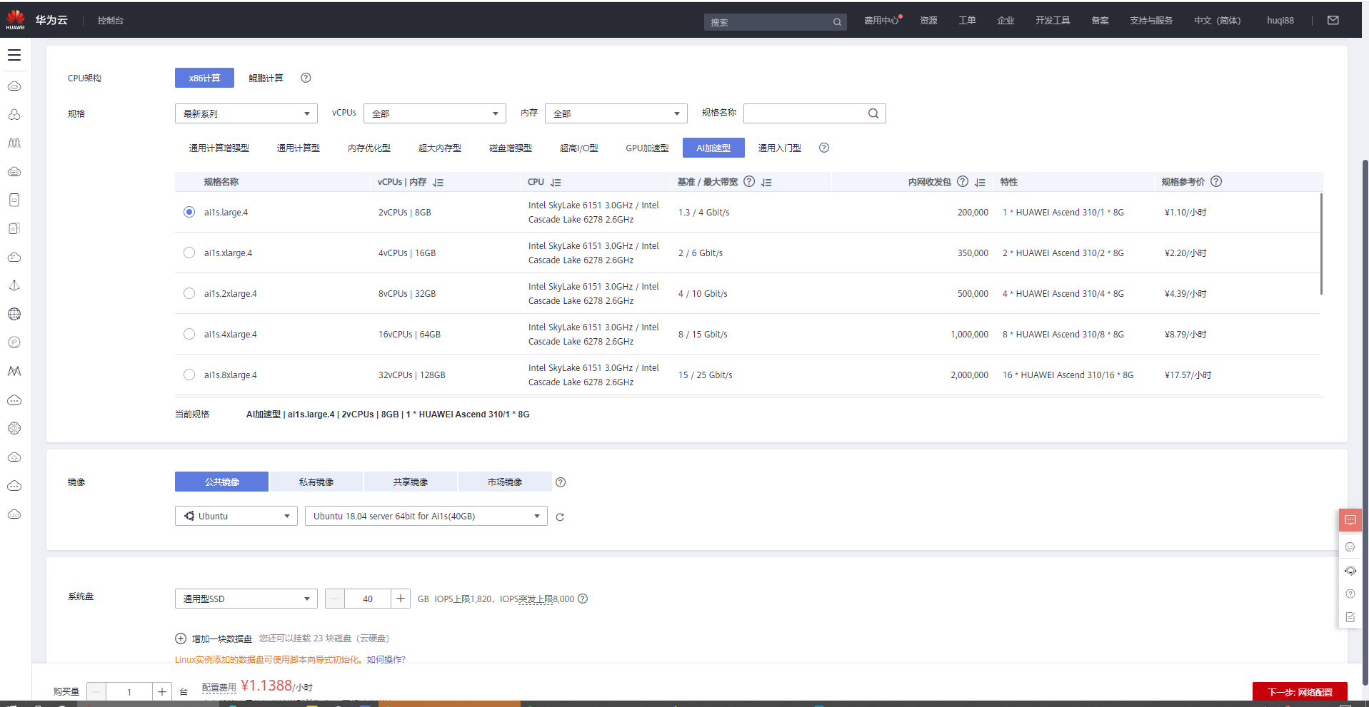
Task: Open the 中文 (简体) language menu
Action: 1218,21
